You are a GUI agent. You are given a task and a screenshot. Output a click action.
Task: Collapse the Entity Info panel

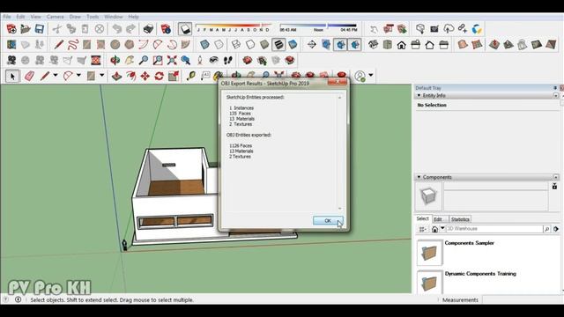click(419, 96)
